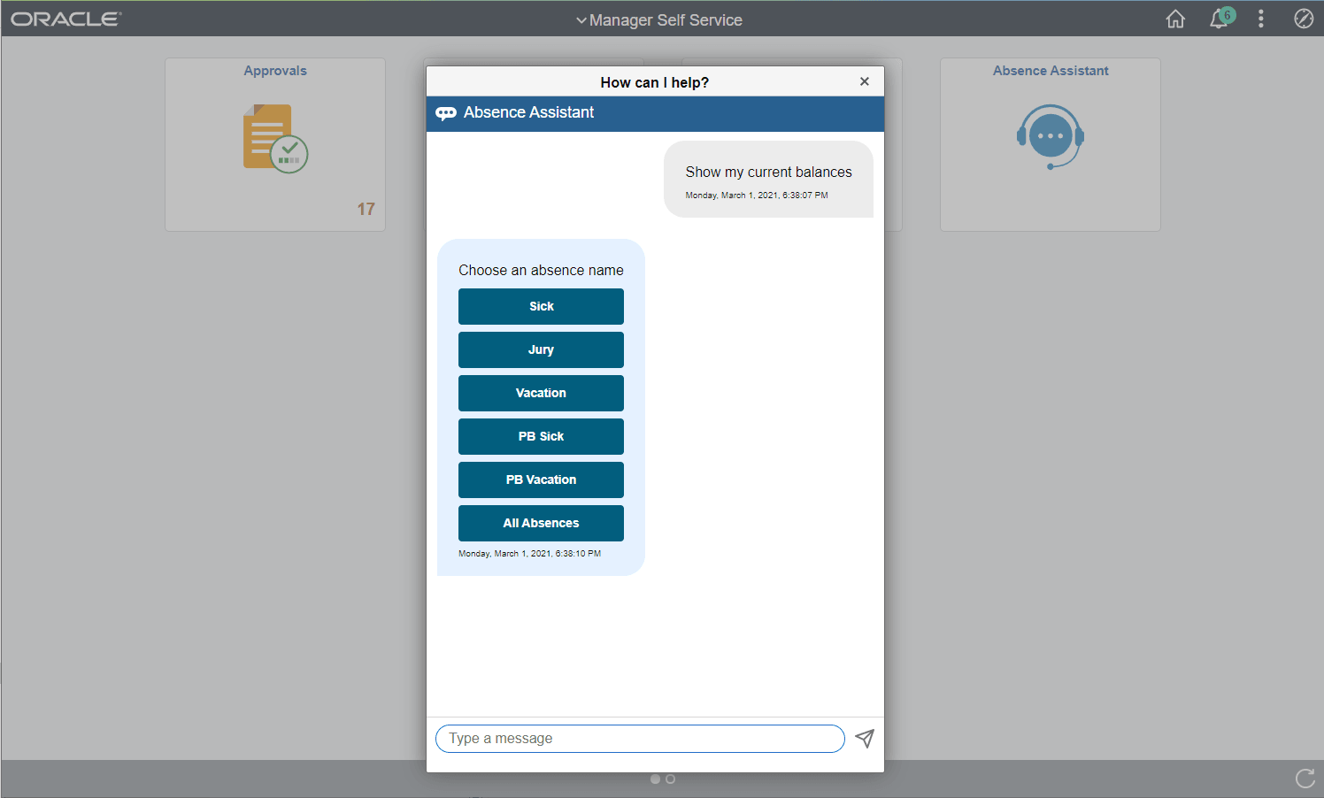The width and height of the screenshot is (1324, 798).
Task: Focus the Type a message field
Action: (x=640, y=739)
